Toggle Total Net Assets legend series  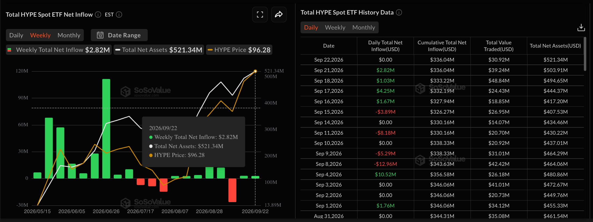coord(159,50)
